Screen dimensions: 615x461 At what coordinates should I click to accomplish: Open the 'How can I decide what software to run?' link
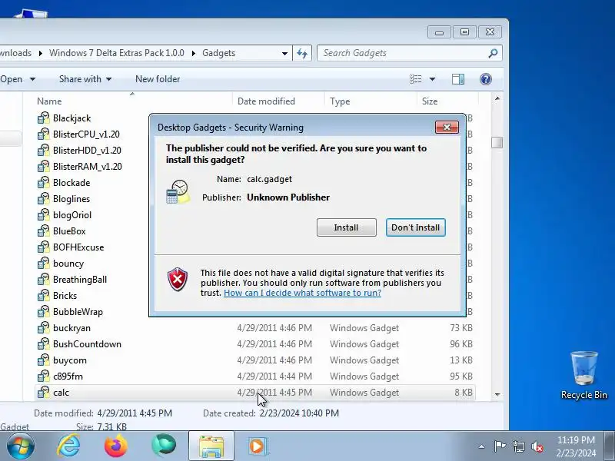click(x=302, y=293)
